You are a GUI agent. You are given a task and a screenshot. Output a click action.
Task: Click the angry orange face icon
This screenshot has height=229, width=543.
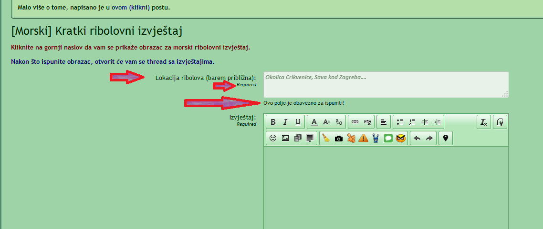point(401,138)
